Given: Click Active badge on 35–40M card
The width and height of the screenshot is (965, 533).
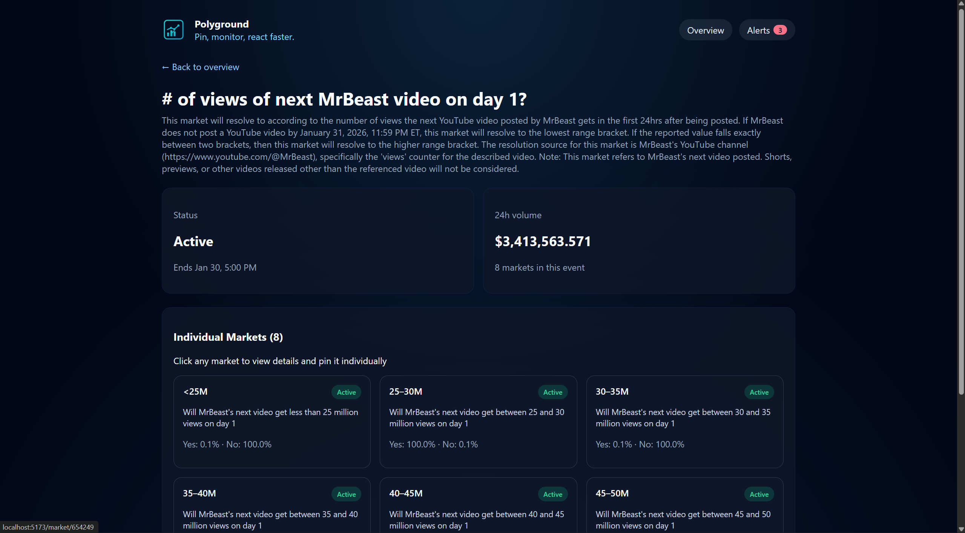Looking at the screenshot, I should (346, 494).
